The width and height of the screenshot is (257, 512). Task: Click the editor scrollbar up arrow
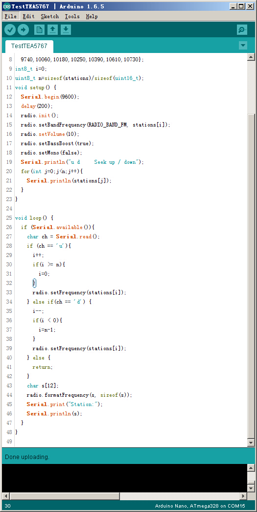(251, 57)
